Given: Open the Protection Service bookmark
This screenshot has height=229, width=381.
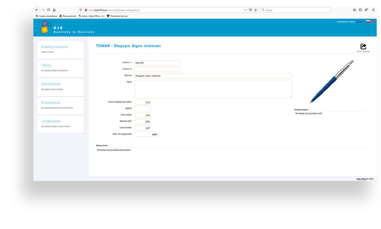Looking at the screenshot, I should pos(117,16).
